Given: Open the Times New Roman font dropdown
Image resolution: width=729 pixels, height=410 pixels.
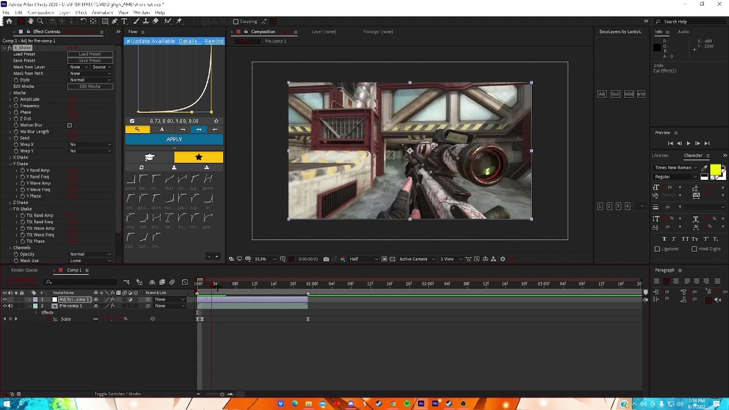Looking at the screenshot, I should (677, 168).
